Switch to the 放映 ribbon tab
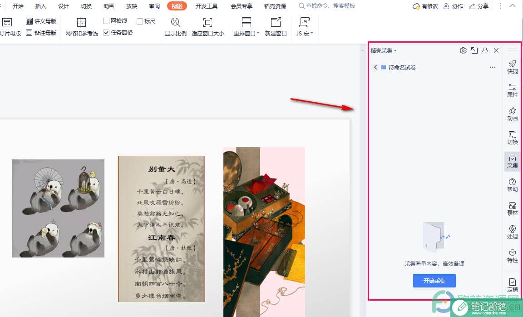This screenshot has height=317, width=523. point(132,6)
